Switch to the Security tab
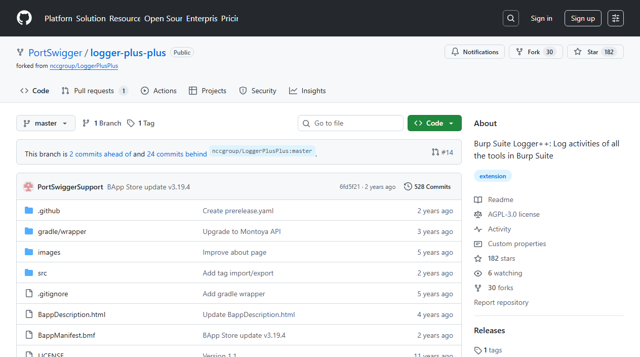The image size is (640, 357). pyautogui.click(x=258, y=91)
